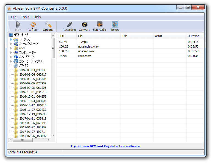The height and width of the screenshot is (163, 212).
Task: Click the ライブラリ library folder icon
Action: (16, 39)
